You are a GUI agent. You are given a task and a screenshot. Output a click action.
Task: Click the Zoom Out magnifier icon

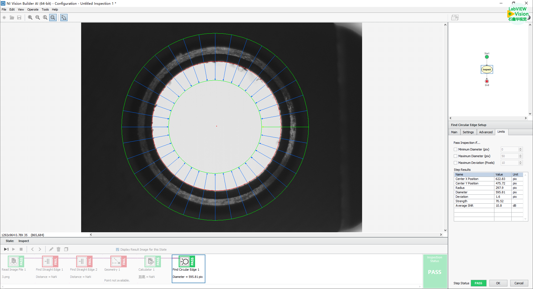click(38, 18)
